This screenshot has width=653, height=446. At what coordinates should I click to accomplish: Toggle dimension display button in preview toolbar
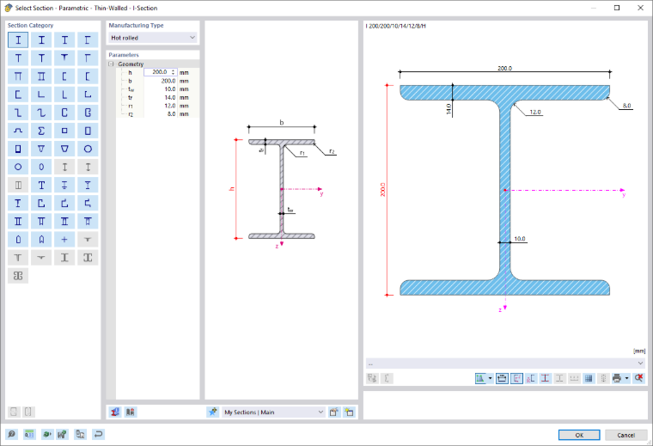503,378
